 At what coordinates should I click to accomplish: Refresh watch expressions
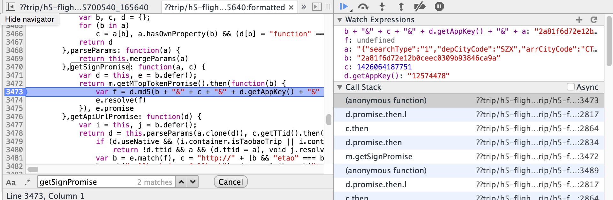tap(594, 20)
